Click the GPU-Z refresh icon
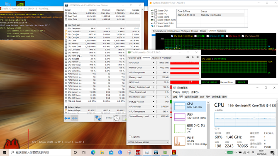 click(193, 57)
